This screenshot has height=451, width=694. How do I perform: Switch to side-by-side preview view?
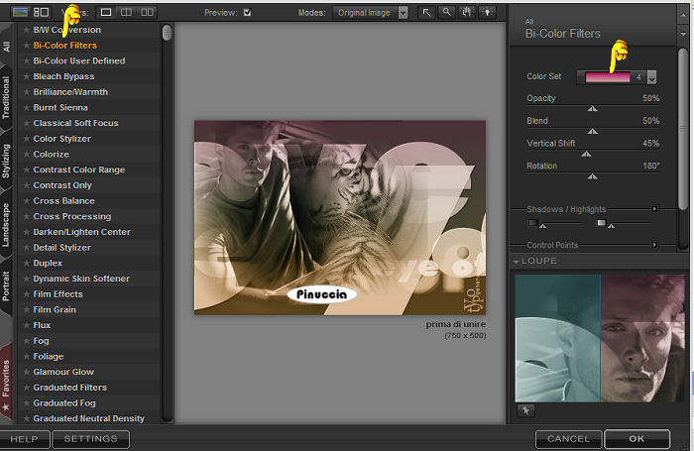point(147,13)
